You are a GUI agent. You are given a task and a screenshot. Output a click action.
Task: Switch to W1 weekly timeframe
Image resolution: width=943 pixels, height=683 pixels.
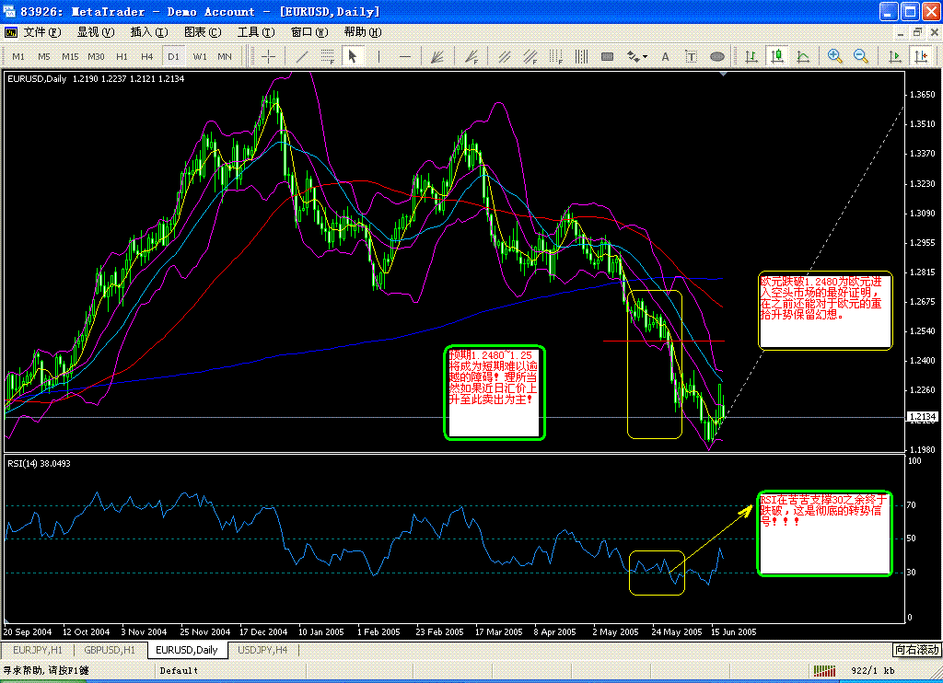click(x=200, y=56)
